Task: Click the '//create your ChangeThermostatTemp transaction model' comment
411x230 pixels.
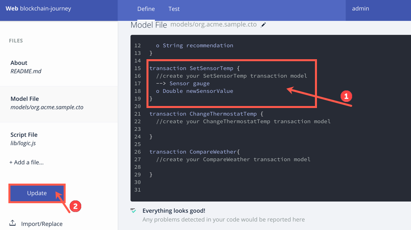Action: point(243,122)
